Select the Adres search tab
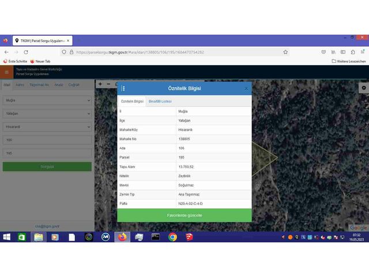The image size is (369, 277). 20,84
